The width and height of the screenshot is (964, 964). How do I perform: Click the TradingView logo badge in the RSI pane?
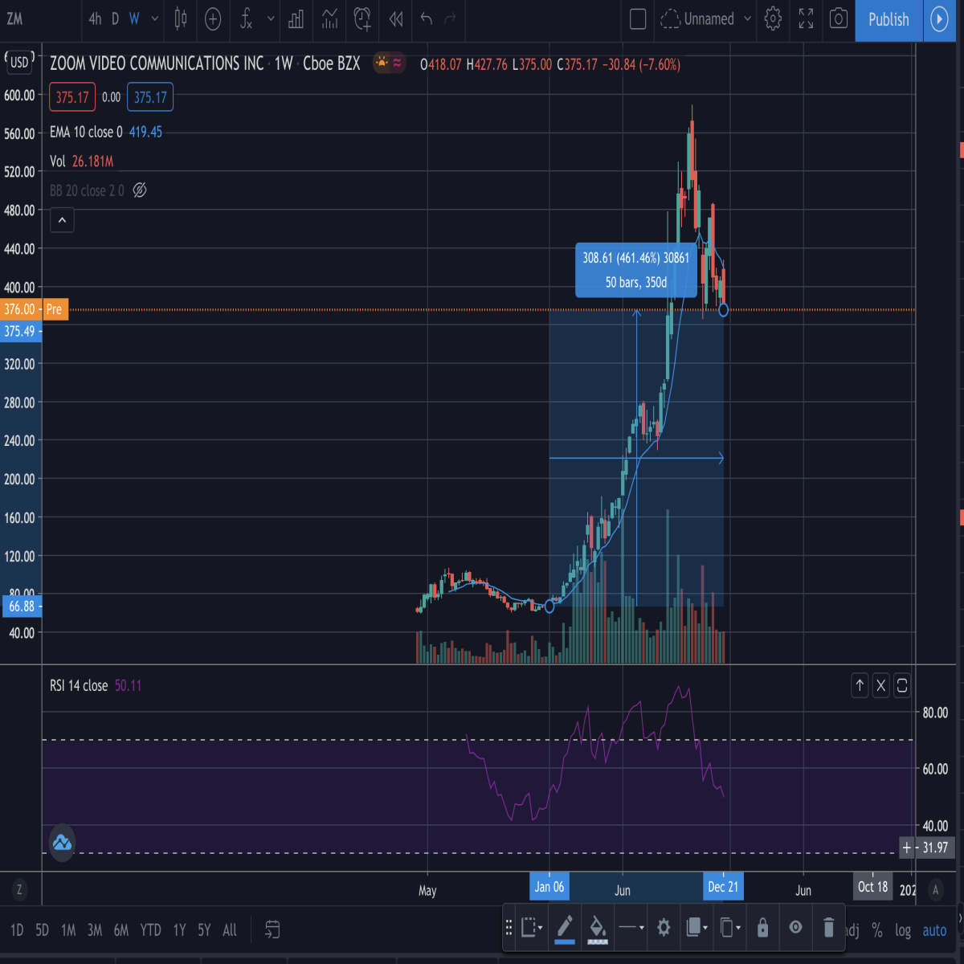click(x=62, y=843)
